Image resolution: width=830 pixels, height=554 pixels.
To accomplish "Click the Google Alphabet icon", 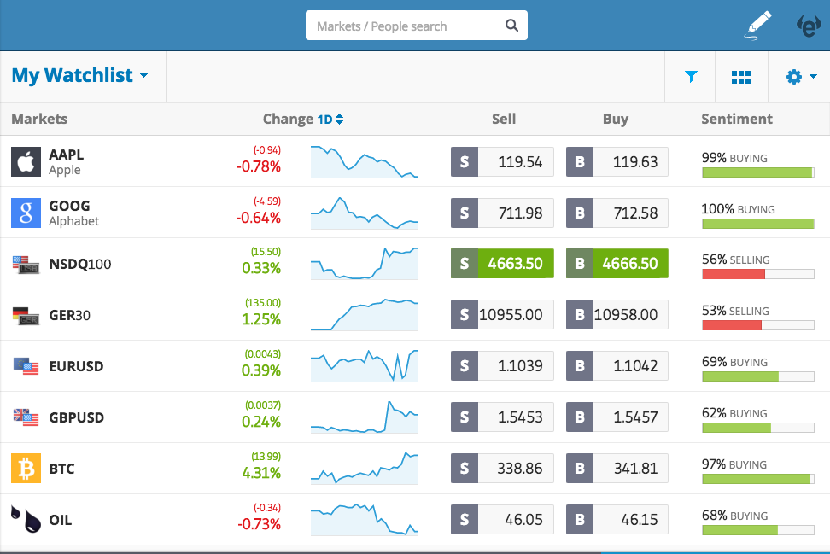I will pos(26,213).
